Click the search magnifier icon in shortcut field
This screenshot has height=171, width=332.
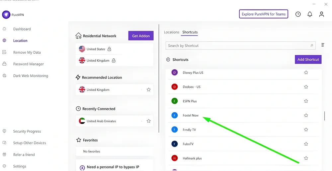[312, 45]
